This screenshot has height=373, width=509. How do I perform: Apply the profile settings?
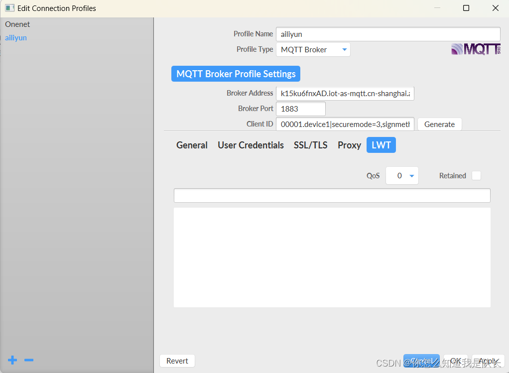click(x=489, y=361)
